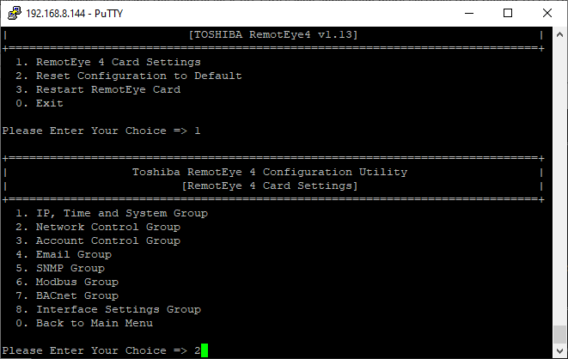Maximize the PuTTY window
This screenshot has width=568, height=359.
[x=507, y=13]
